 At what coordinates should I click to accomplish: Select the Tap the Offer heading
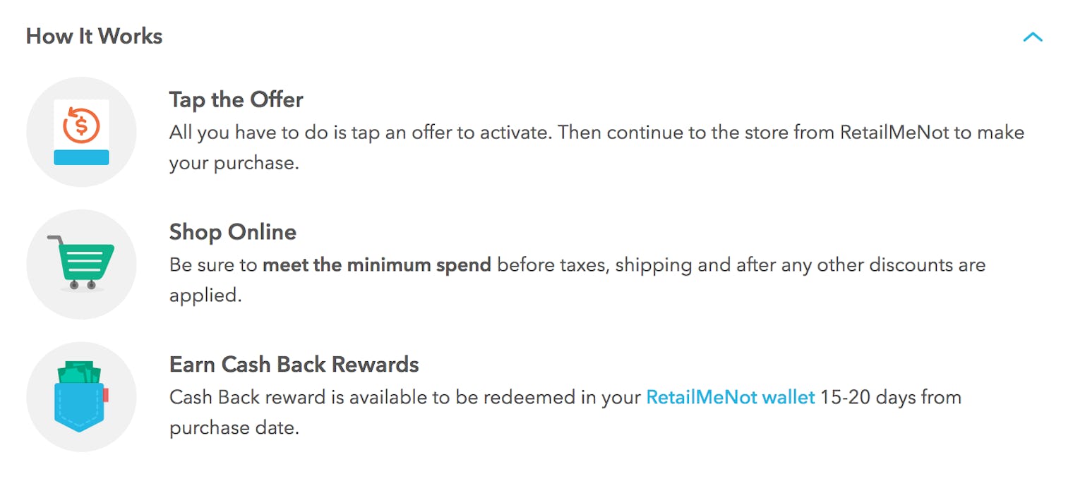point(236,99)
